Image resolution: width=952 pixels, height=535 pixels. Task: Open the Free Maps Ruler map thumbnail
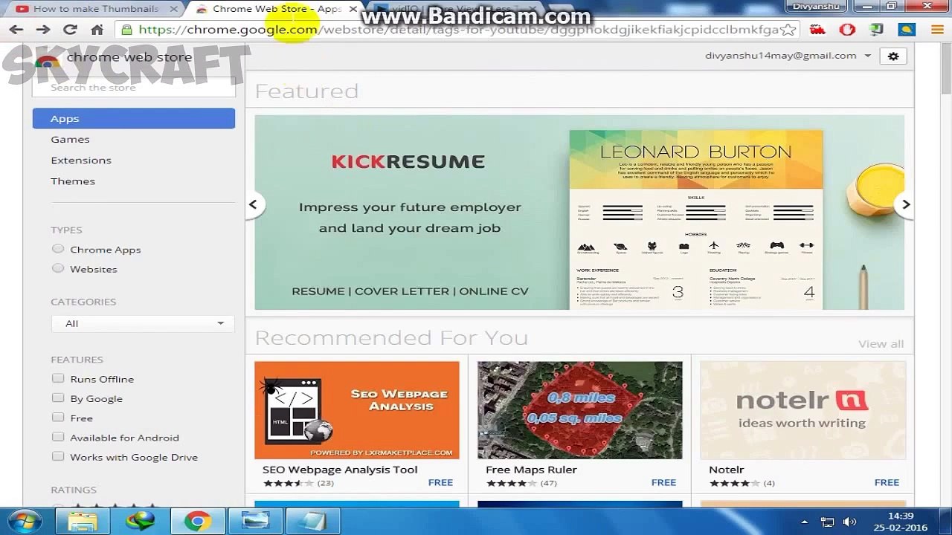pos(580,410)
